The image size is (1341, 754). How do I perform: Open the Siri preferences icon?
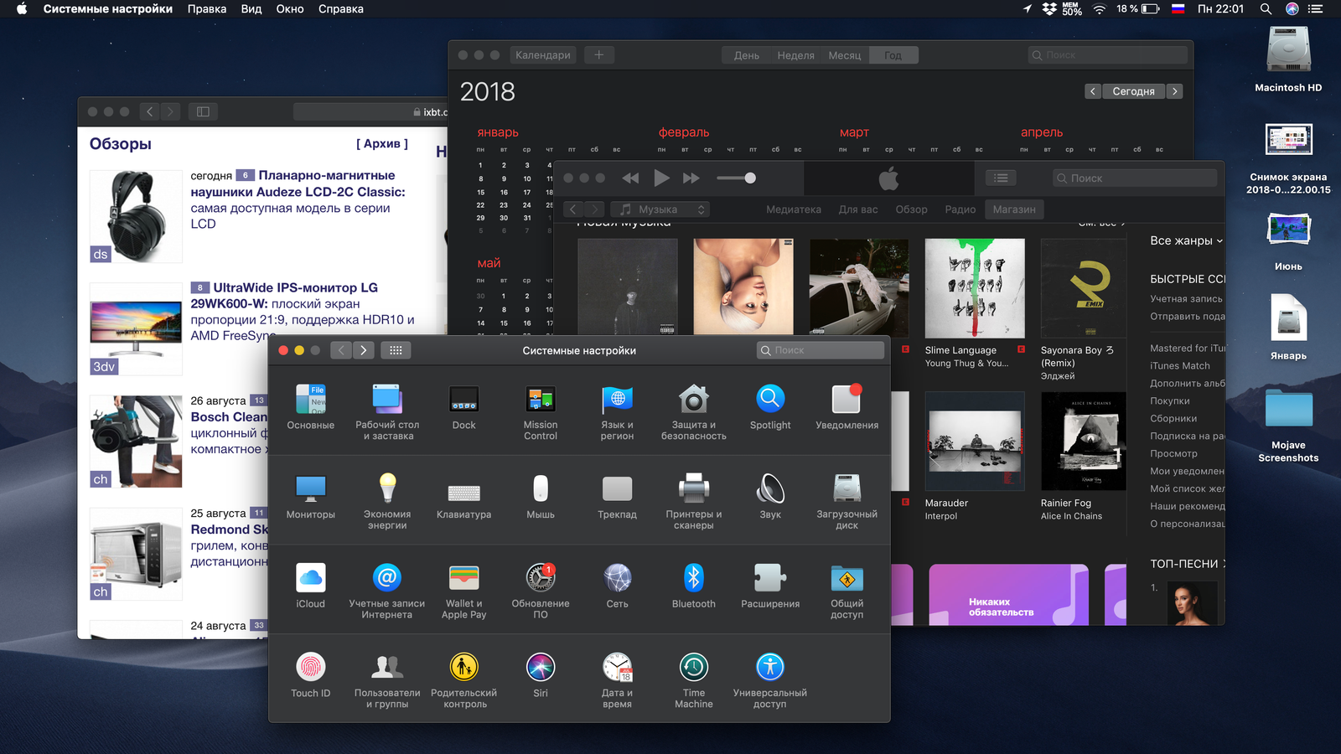pyautogui.click(x=540, y=675)
